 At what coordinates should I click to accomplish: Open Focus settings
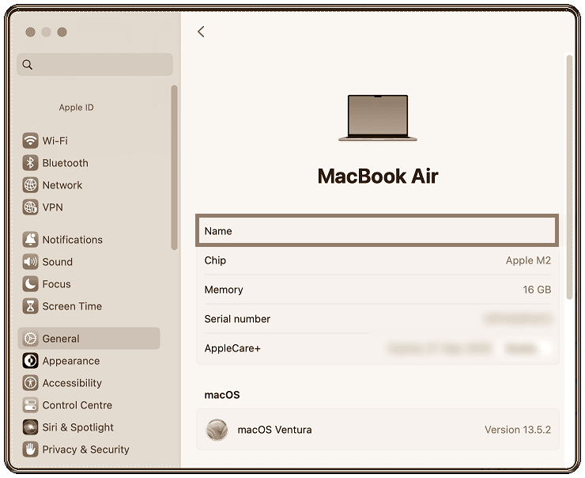pyautogui.click(x=89, y=284)
